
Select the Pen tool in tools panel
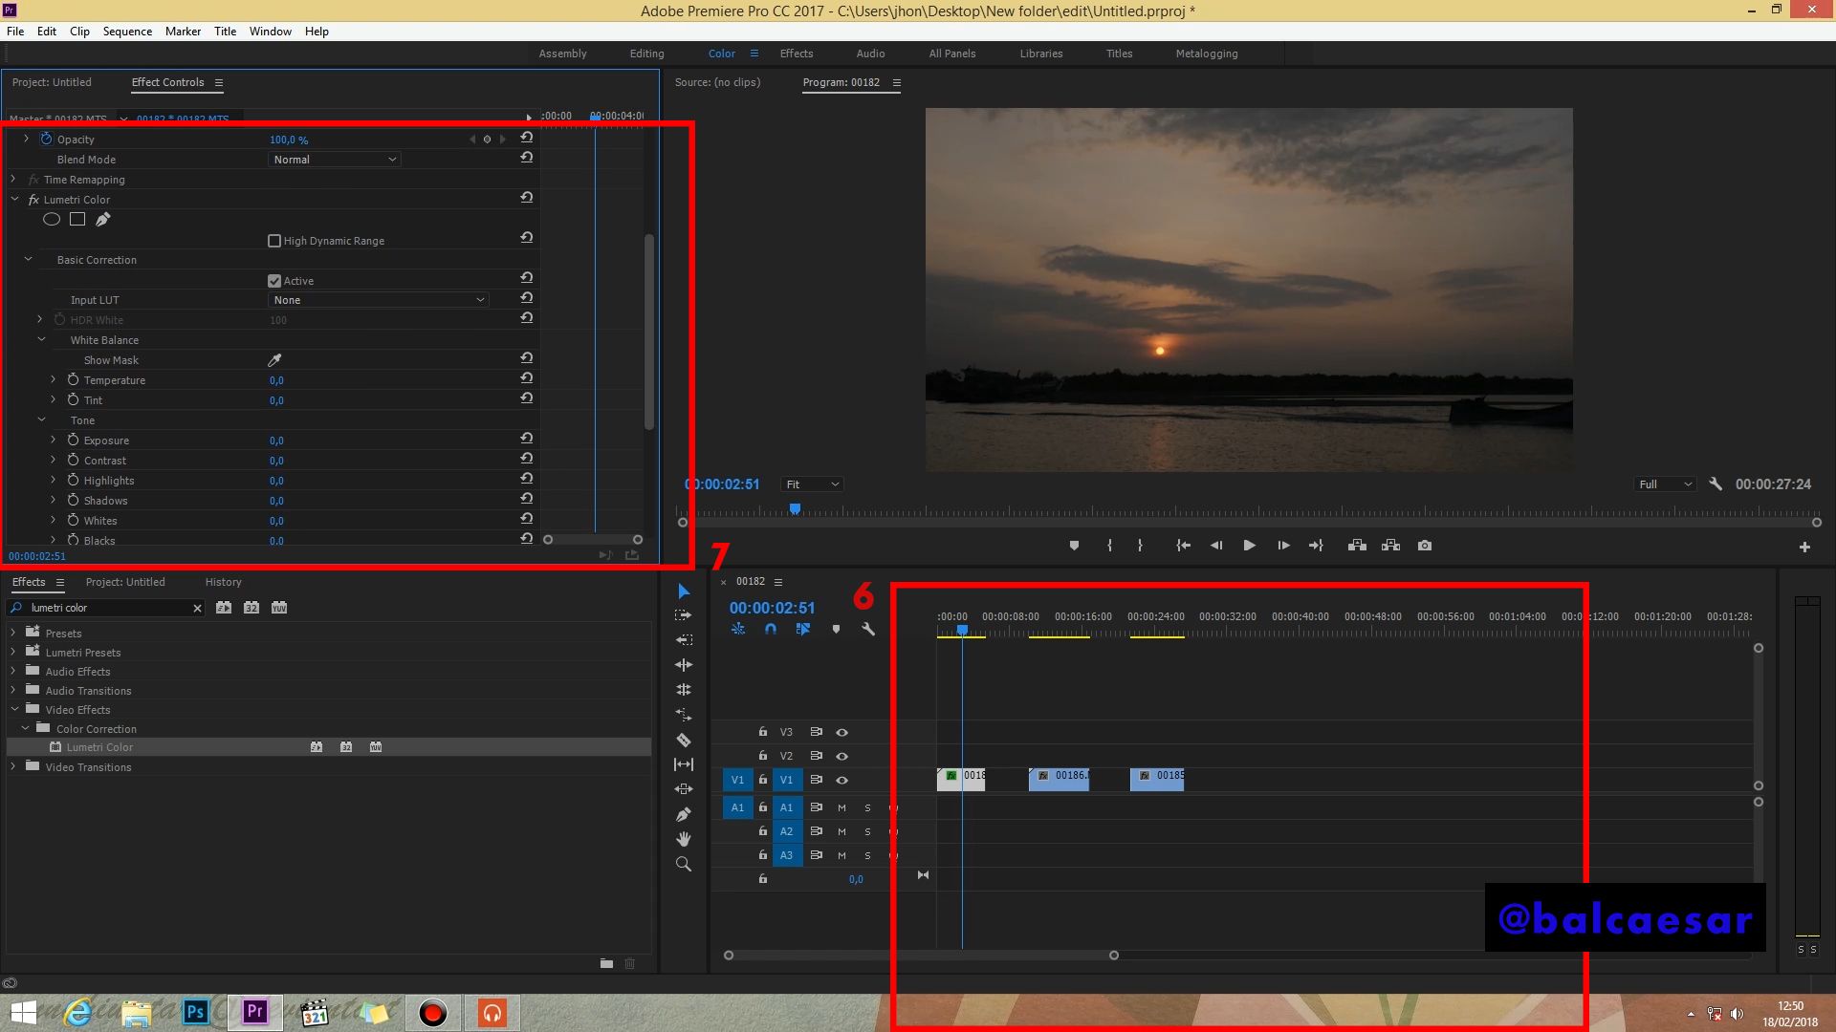click(684, 814)
